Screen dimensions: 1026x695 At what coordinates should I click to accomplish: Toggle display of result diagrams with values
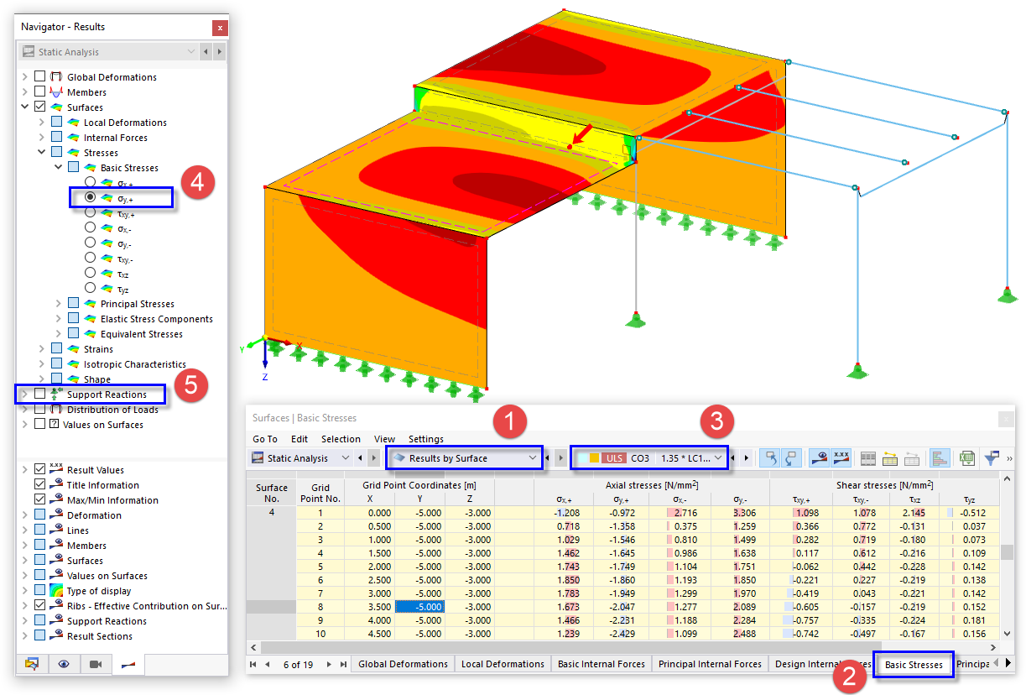coord(841,457)
